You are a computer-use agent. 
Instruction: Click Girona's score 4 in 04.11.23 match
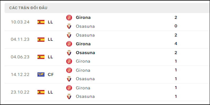pyautogui.click(x=176, y=44)
